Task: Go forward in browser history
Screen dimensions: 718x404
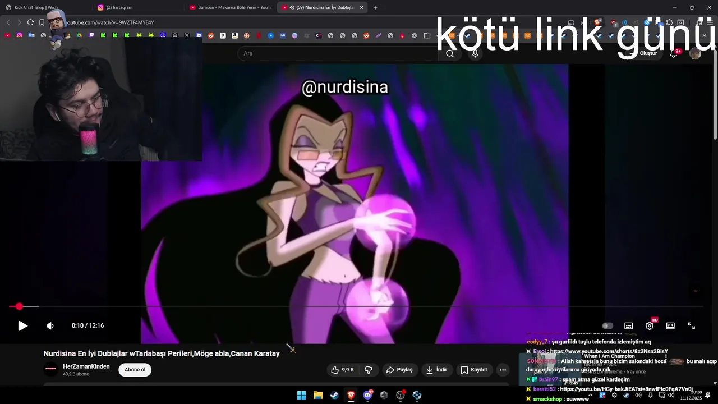Action: 19,22
